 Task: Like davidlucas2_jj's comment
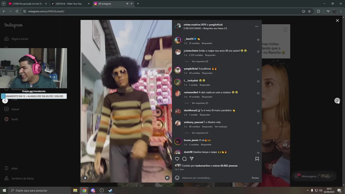(258, 112)
